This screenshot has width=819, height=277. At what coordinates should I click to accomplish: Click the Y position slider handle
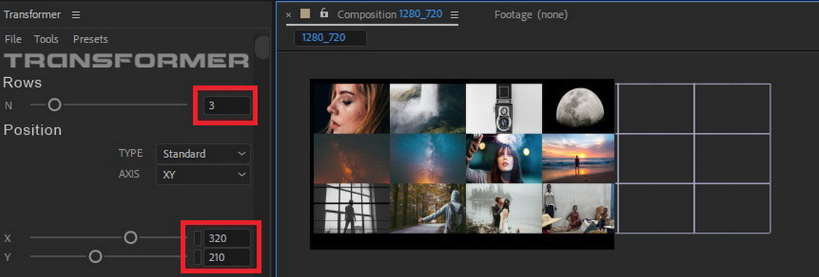coord(95,257)
